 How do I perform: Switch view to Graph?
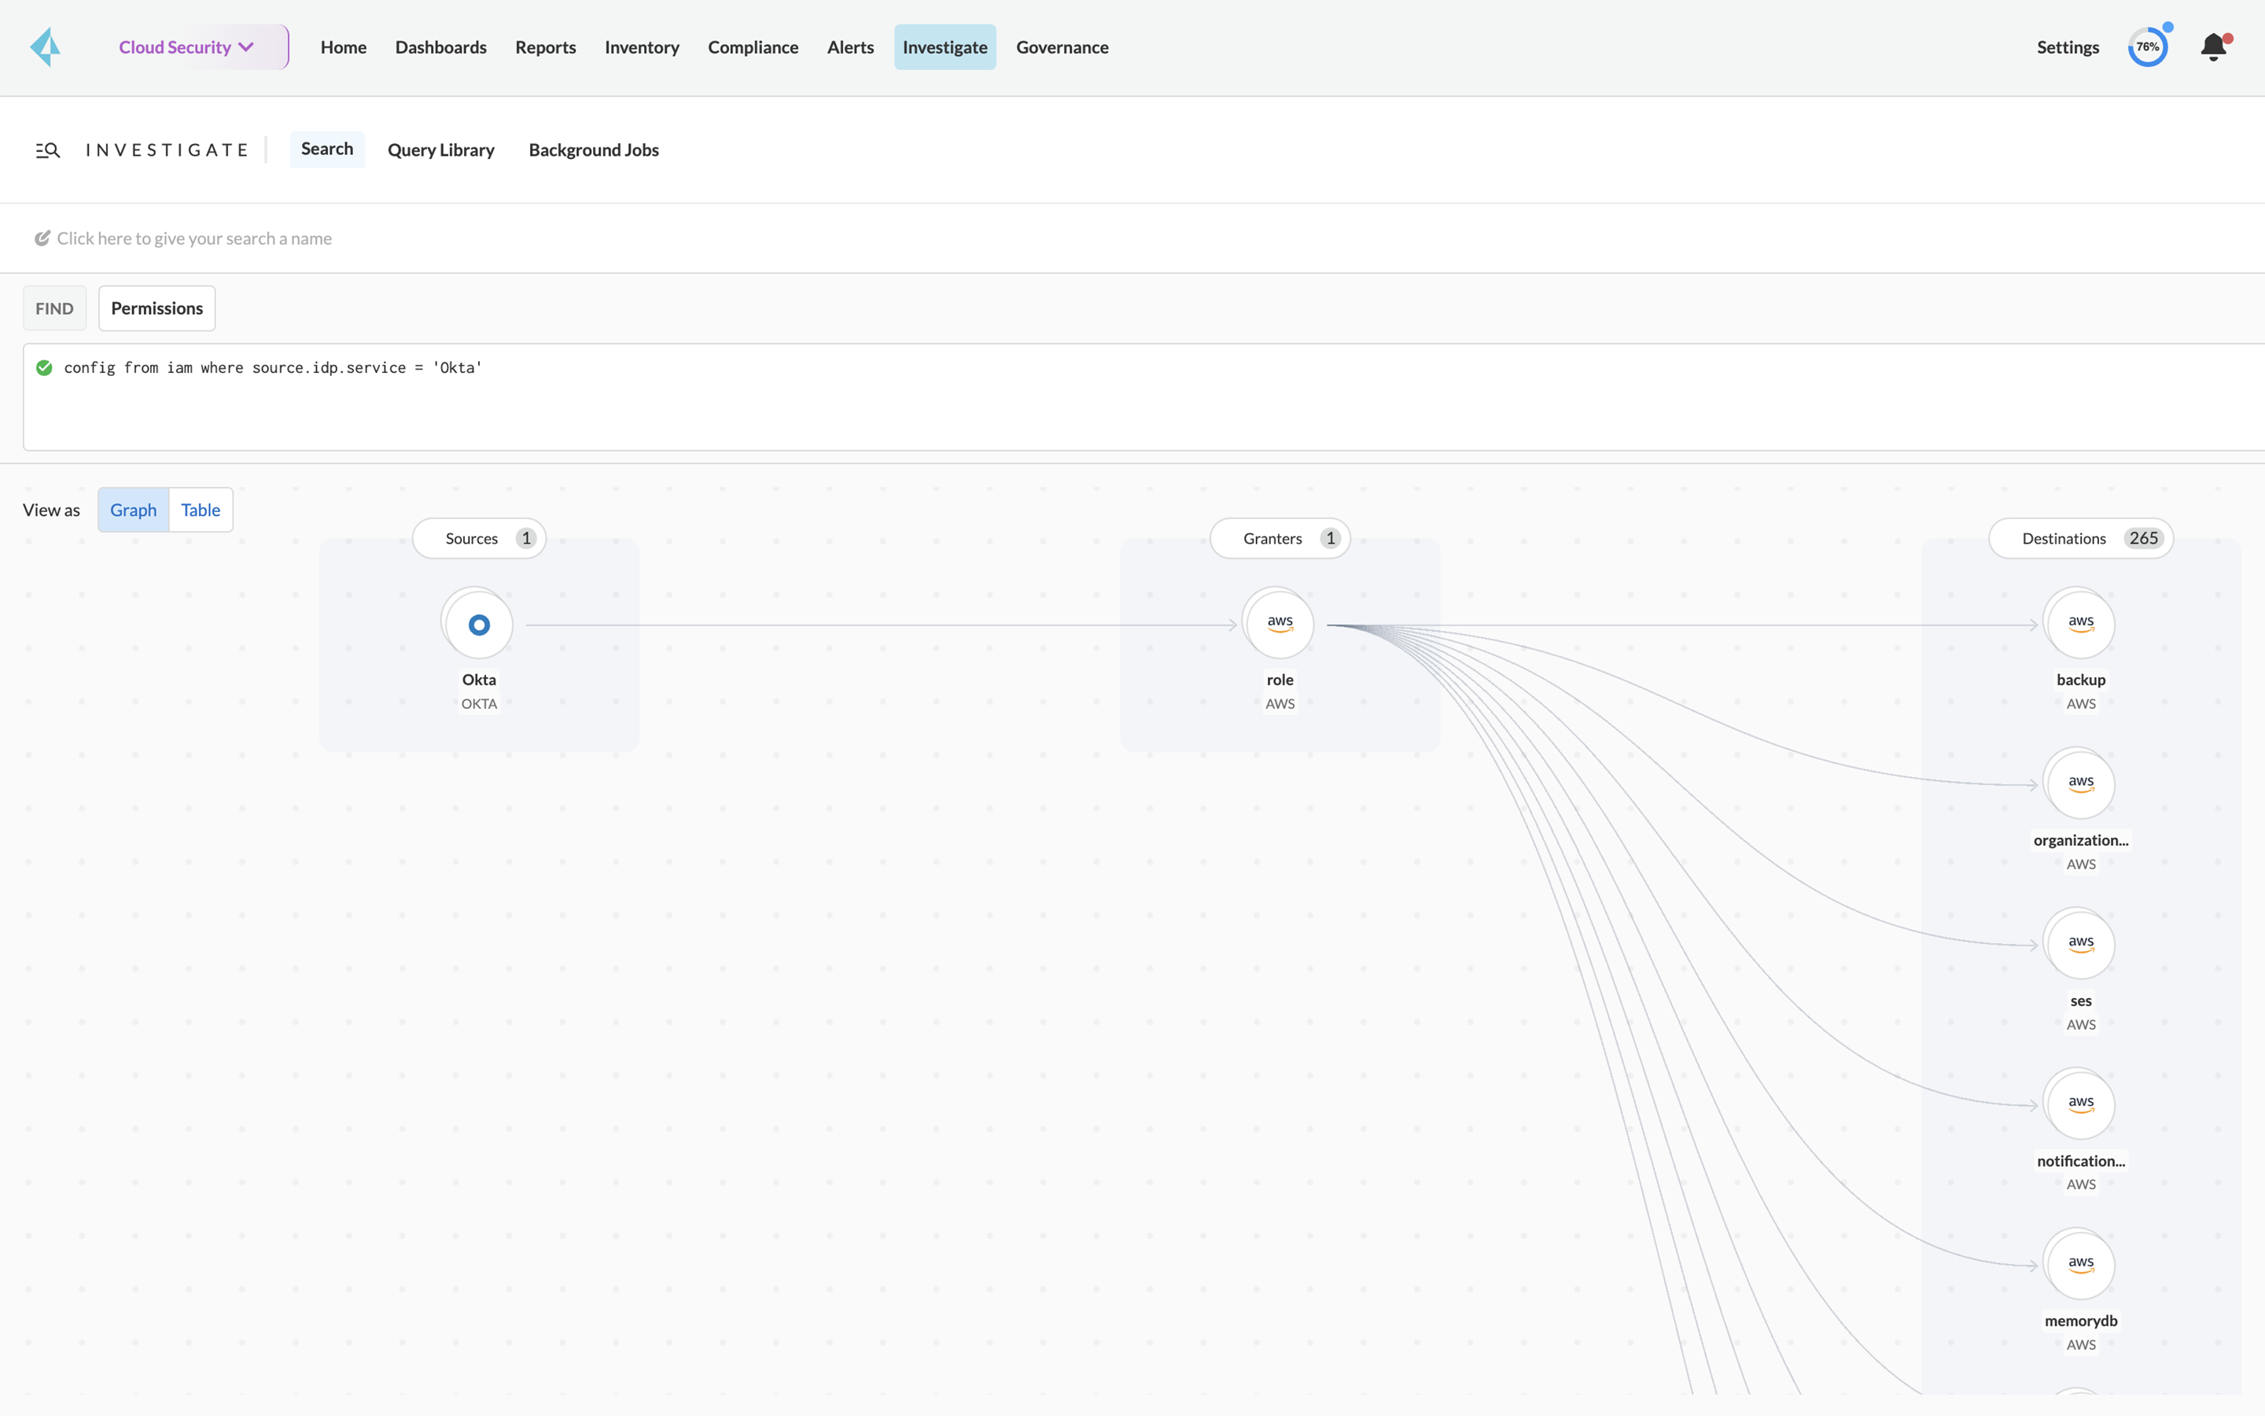[x=133, y=510]
